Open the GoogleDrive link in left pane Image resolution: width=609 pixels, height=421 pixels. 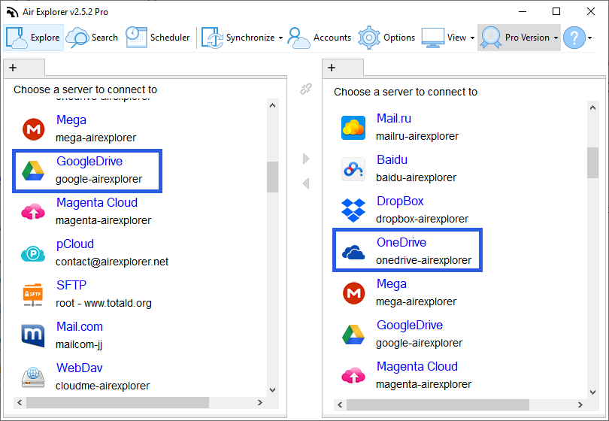click(x=89, y=161)
